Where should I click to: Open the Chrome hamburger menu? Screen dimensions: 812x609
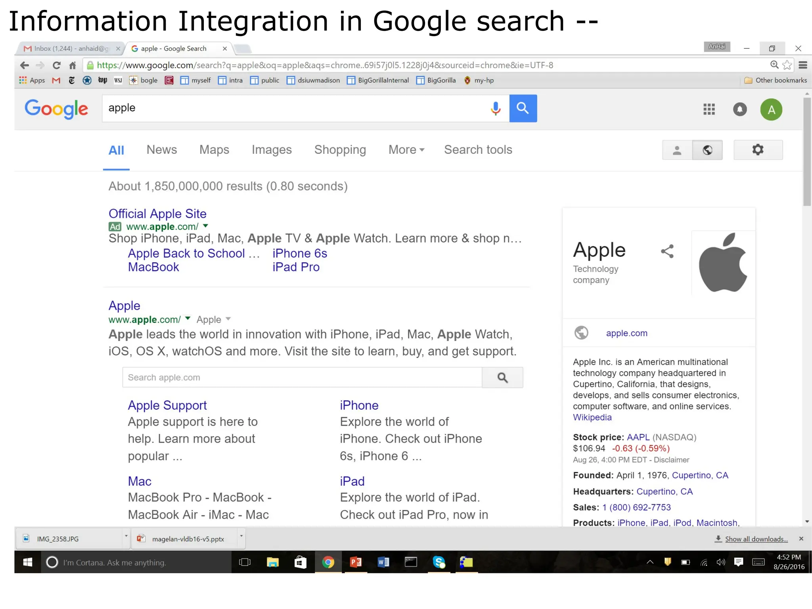803,65
